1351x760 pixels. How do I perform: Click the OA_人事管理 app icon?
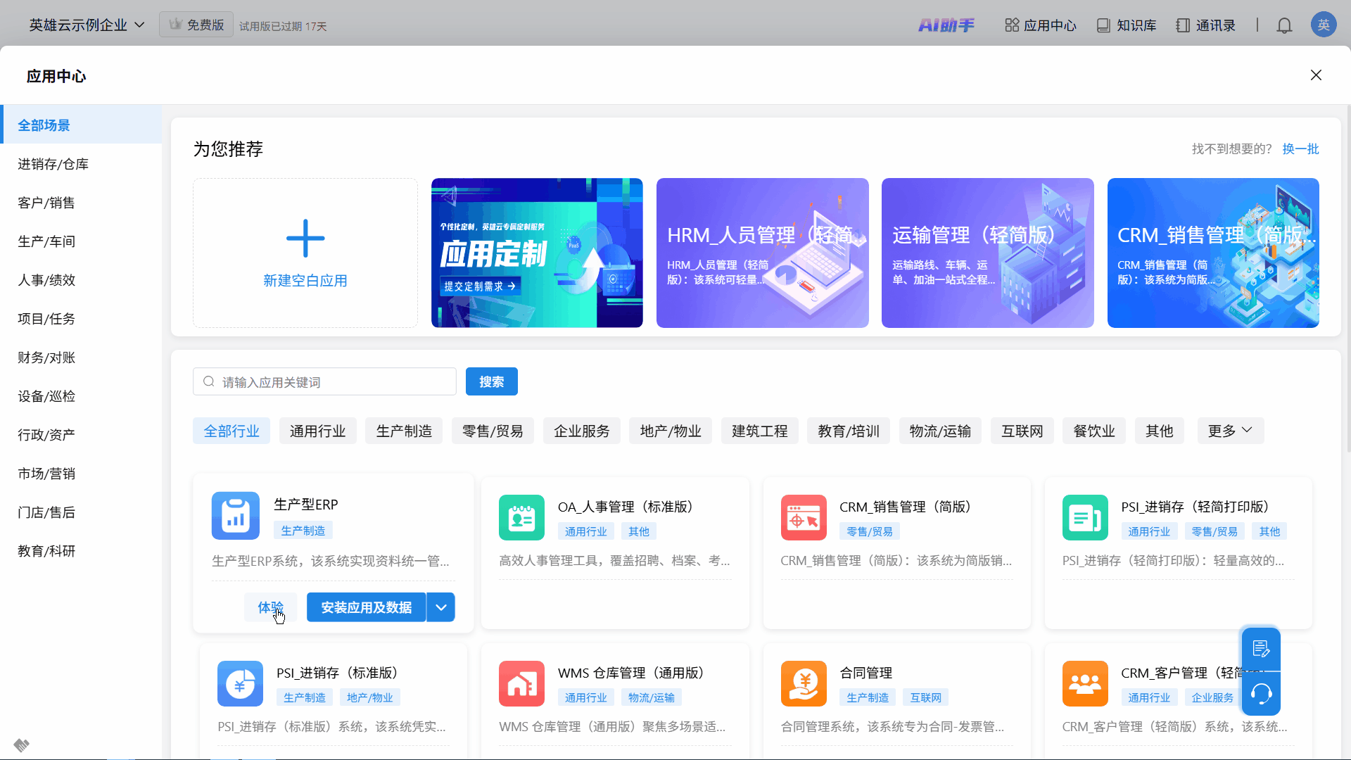[521, 518]
